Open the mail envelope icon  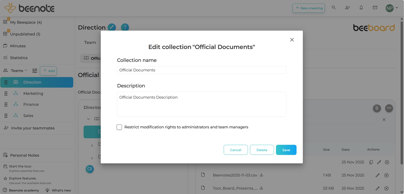[x=375, y=8]
